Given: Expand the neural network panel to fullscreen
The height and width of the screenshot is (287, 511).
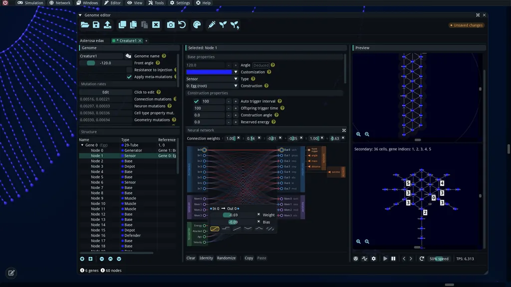Looking at the screenshot, I should (344, 130).
